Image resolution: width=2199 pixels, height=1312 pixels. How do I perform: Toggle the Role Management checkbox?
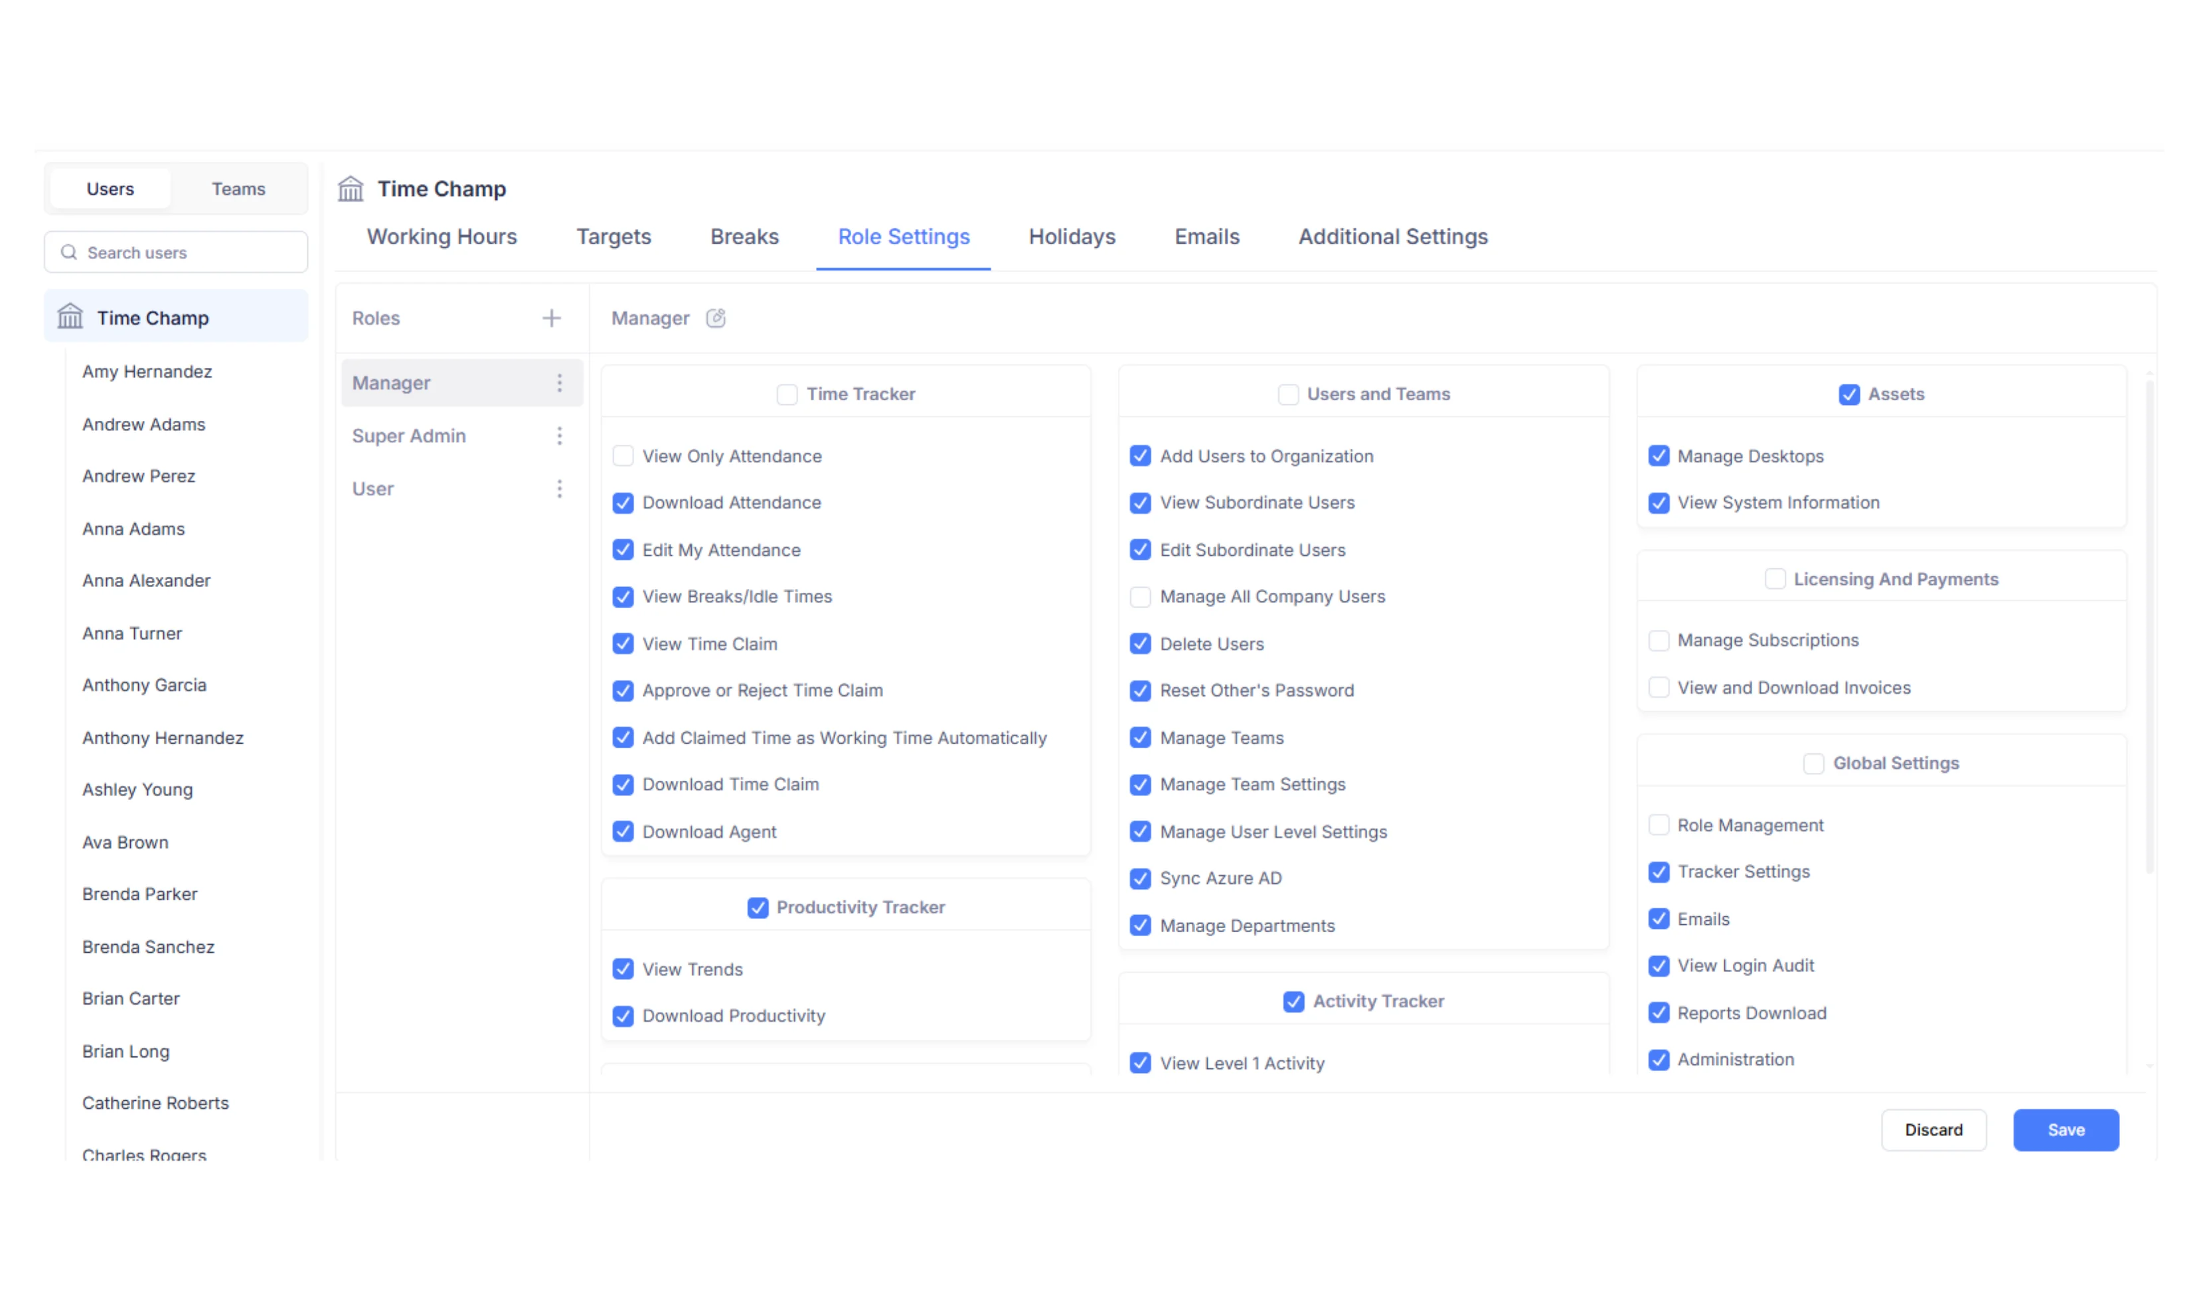click(x=1659, y=825)
